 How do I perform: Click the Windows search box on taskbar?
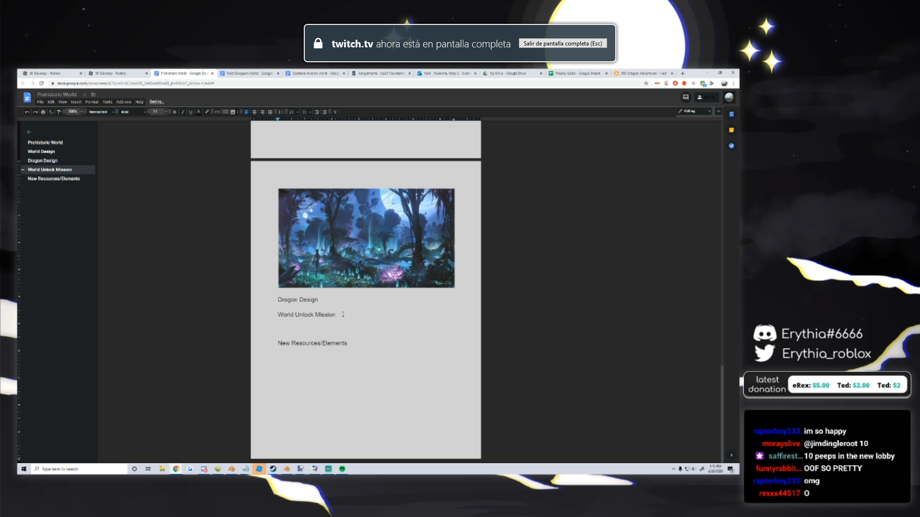click(80, 469)
